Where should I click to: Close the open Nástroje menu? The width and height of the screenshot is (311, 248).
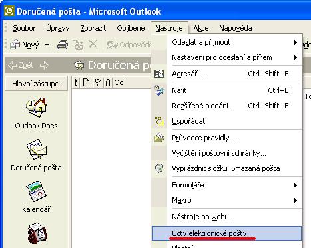169,28
